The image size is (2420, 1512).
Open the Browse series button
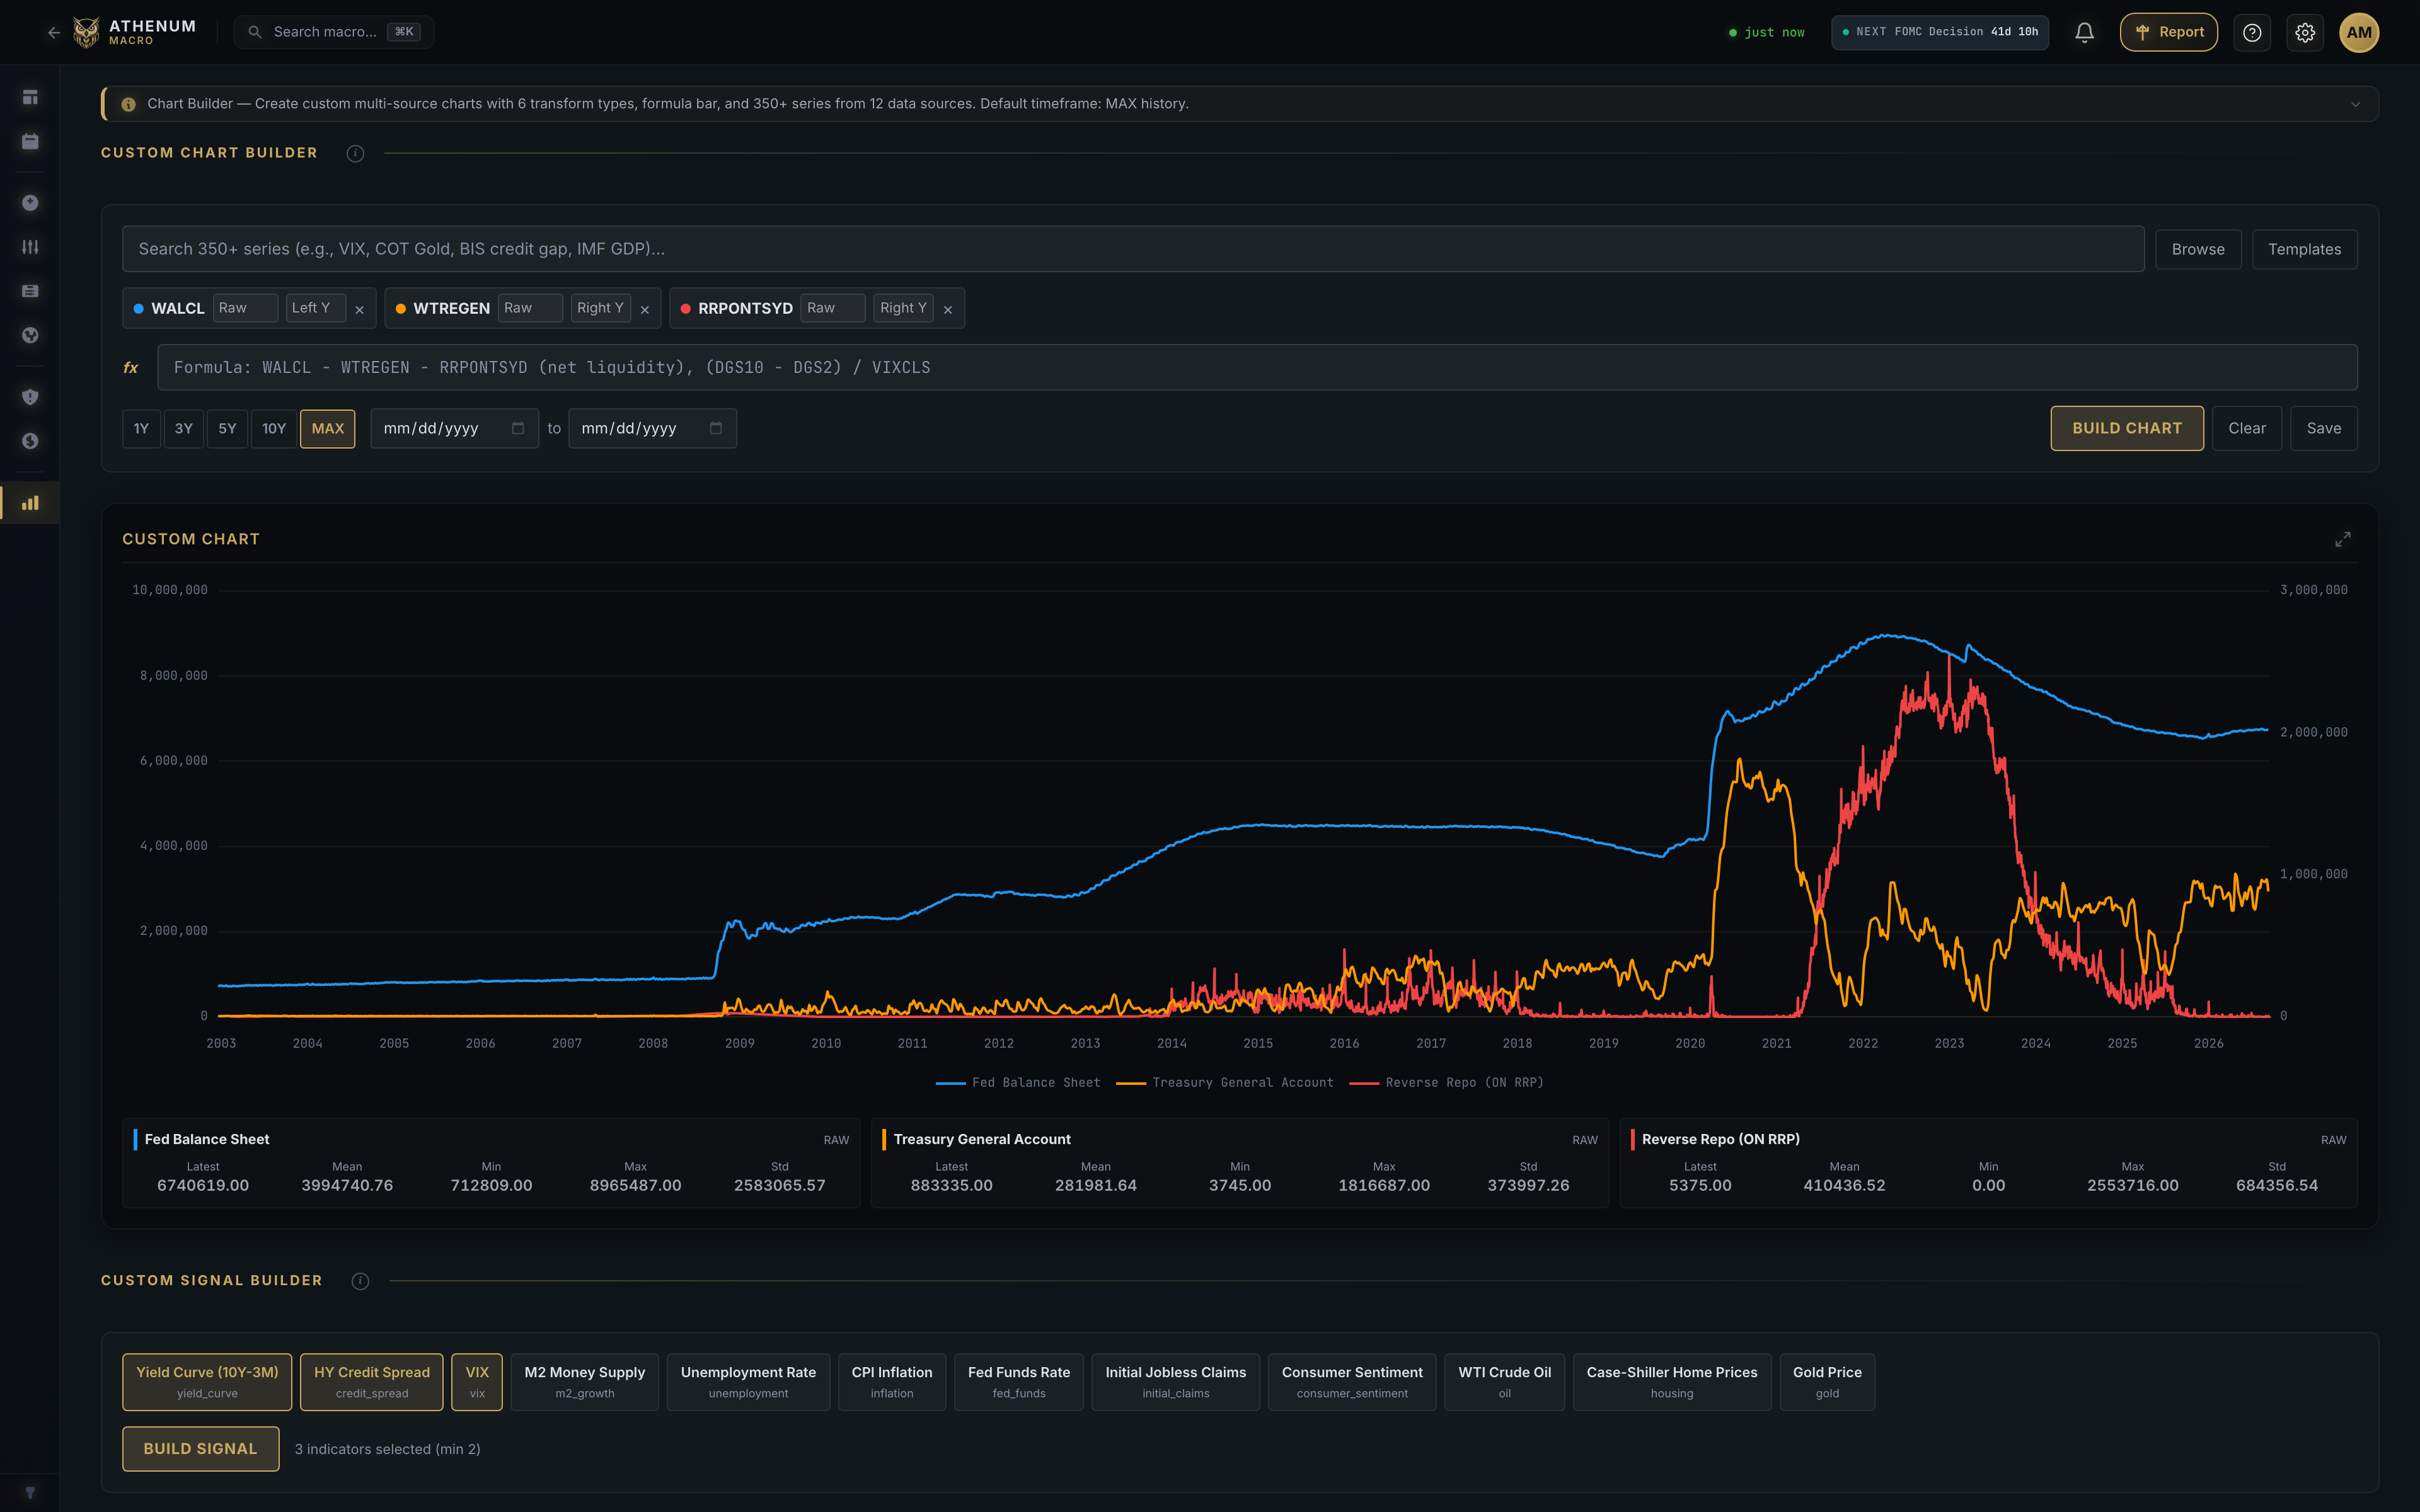click(x=2198, y=249)
